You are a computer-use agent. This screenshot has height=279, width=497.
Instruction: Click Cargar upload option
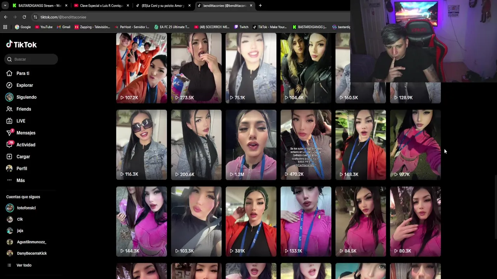tap(18, 157)
